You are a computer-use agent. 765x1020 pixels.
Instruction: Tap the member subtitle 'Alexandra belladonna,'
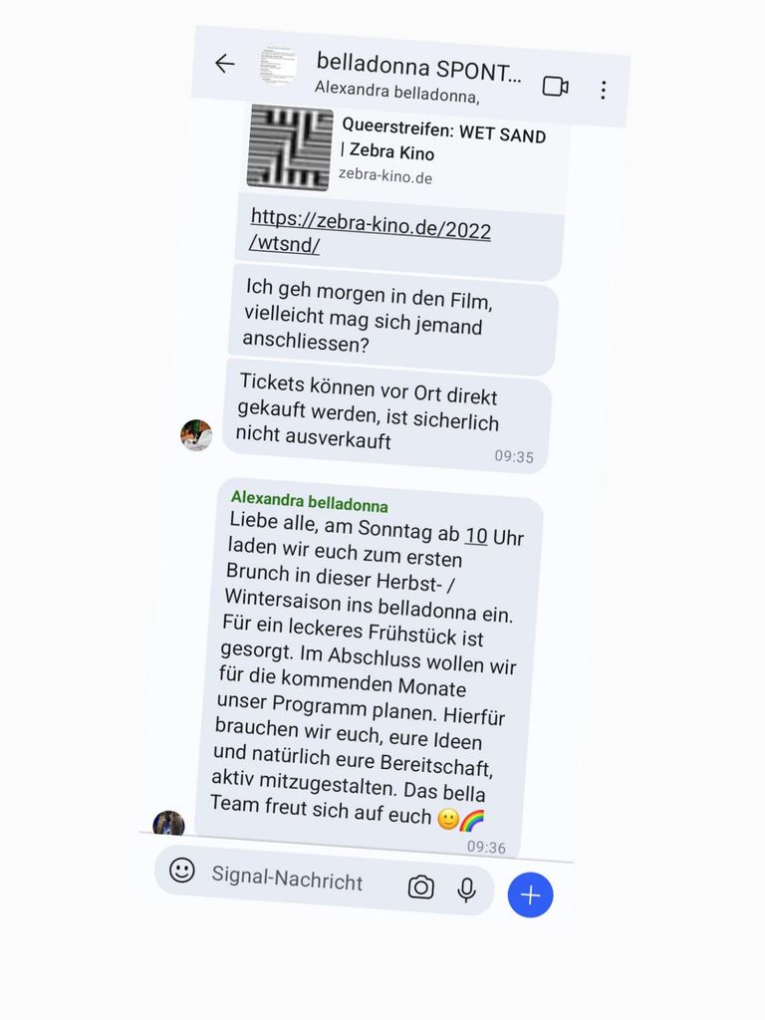click(x=396, y=92)
